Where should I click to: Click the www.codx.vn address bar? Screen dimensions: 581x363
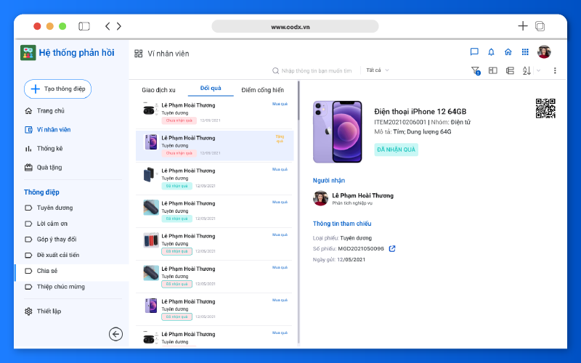pos(295,27)
